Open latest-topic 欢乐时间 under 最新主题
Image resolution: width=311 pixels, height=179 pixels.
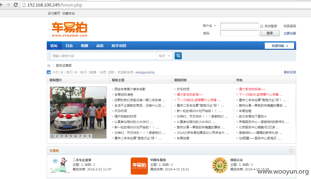[x=121, y=111]
